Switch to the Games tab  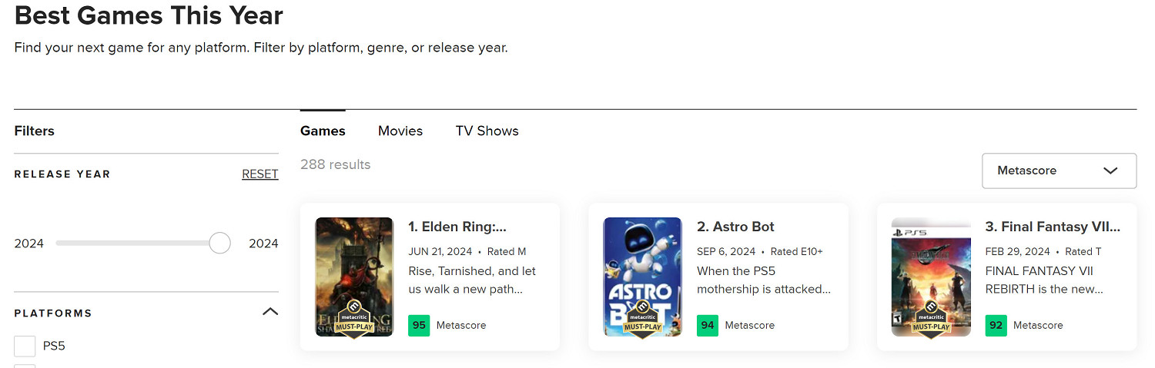323,131
